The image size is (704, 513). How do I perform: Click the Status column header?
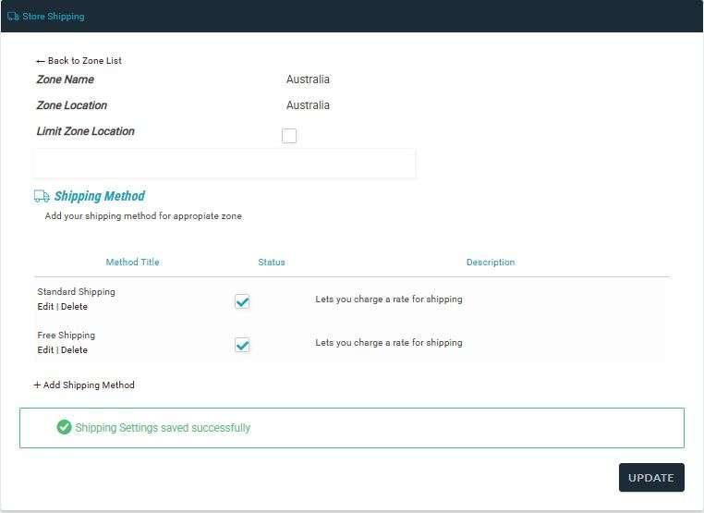pyautogui.click(x=272, y=263)
